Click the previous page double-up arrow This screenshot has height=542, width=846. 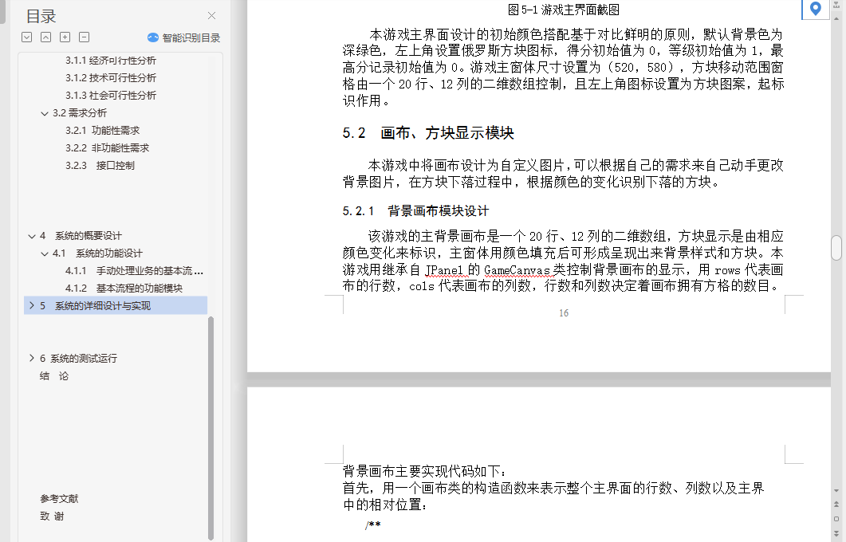point(836,505)
